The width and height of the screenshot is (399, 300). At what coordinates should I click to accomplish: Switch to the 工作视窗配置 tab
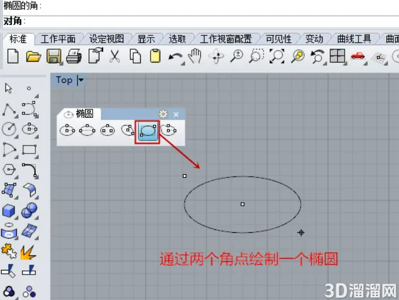point(226,39)
